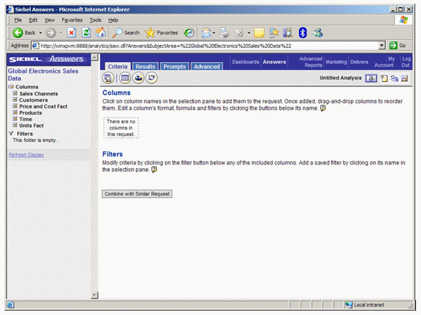Click the open saved request icon
Image resolution: width=421 pixels, height=315 pixels.
pos(395,78)
